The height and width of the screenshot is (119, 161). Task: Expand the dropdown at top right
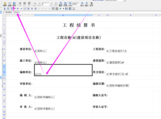click(x=124, y=0)
